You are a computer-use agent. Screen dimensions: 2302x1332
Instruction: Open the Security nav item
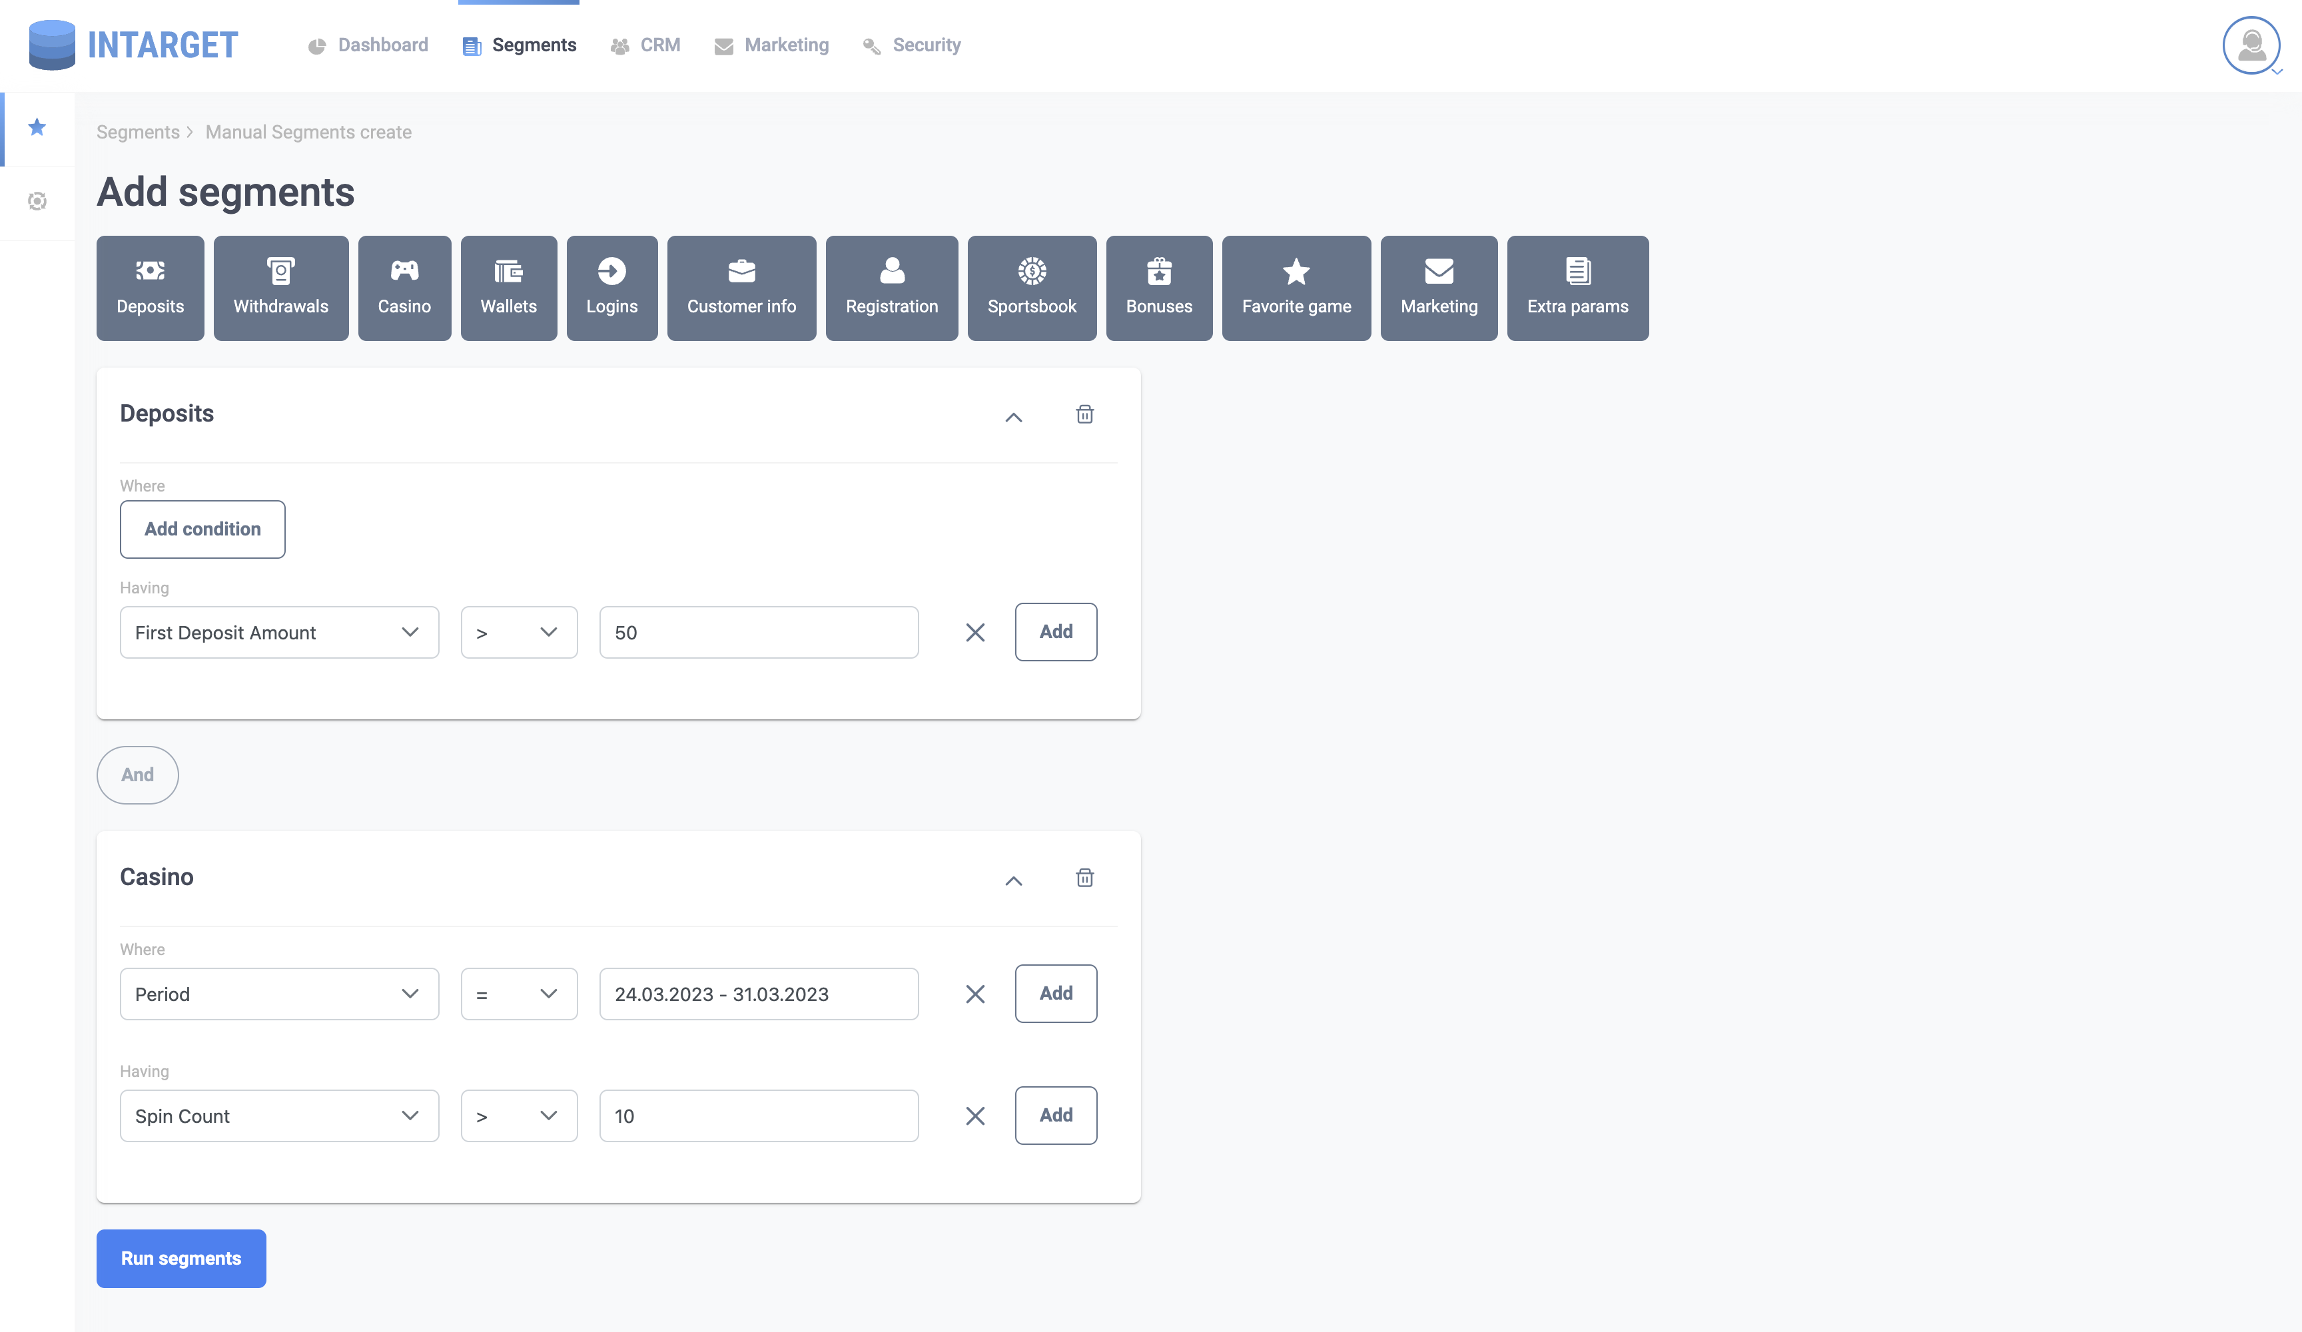tap(912, 45)
